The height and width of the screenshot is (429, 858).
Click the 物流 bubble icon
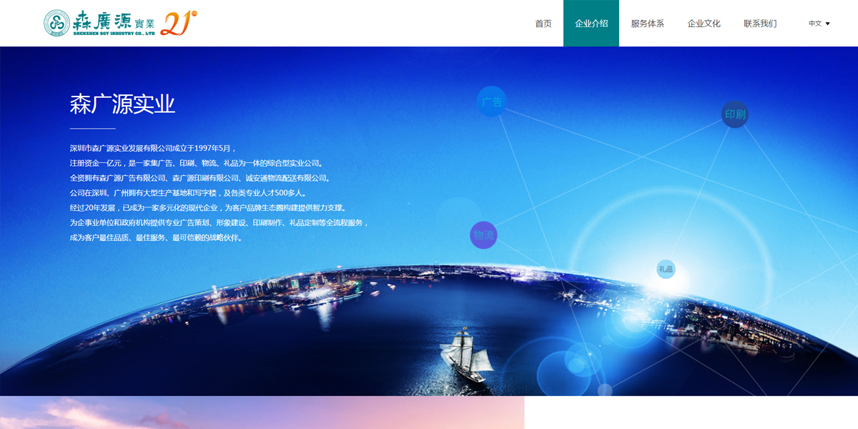[x=483, y=235]
